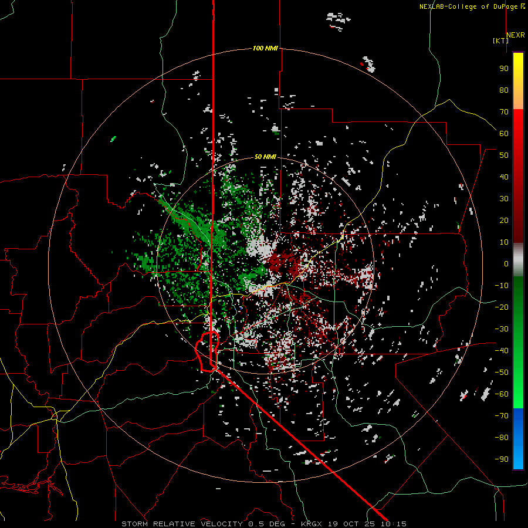Click the "NEXR" label above the scale
Screen dimensions: 528x528
coord(516,35)
